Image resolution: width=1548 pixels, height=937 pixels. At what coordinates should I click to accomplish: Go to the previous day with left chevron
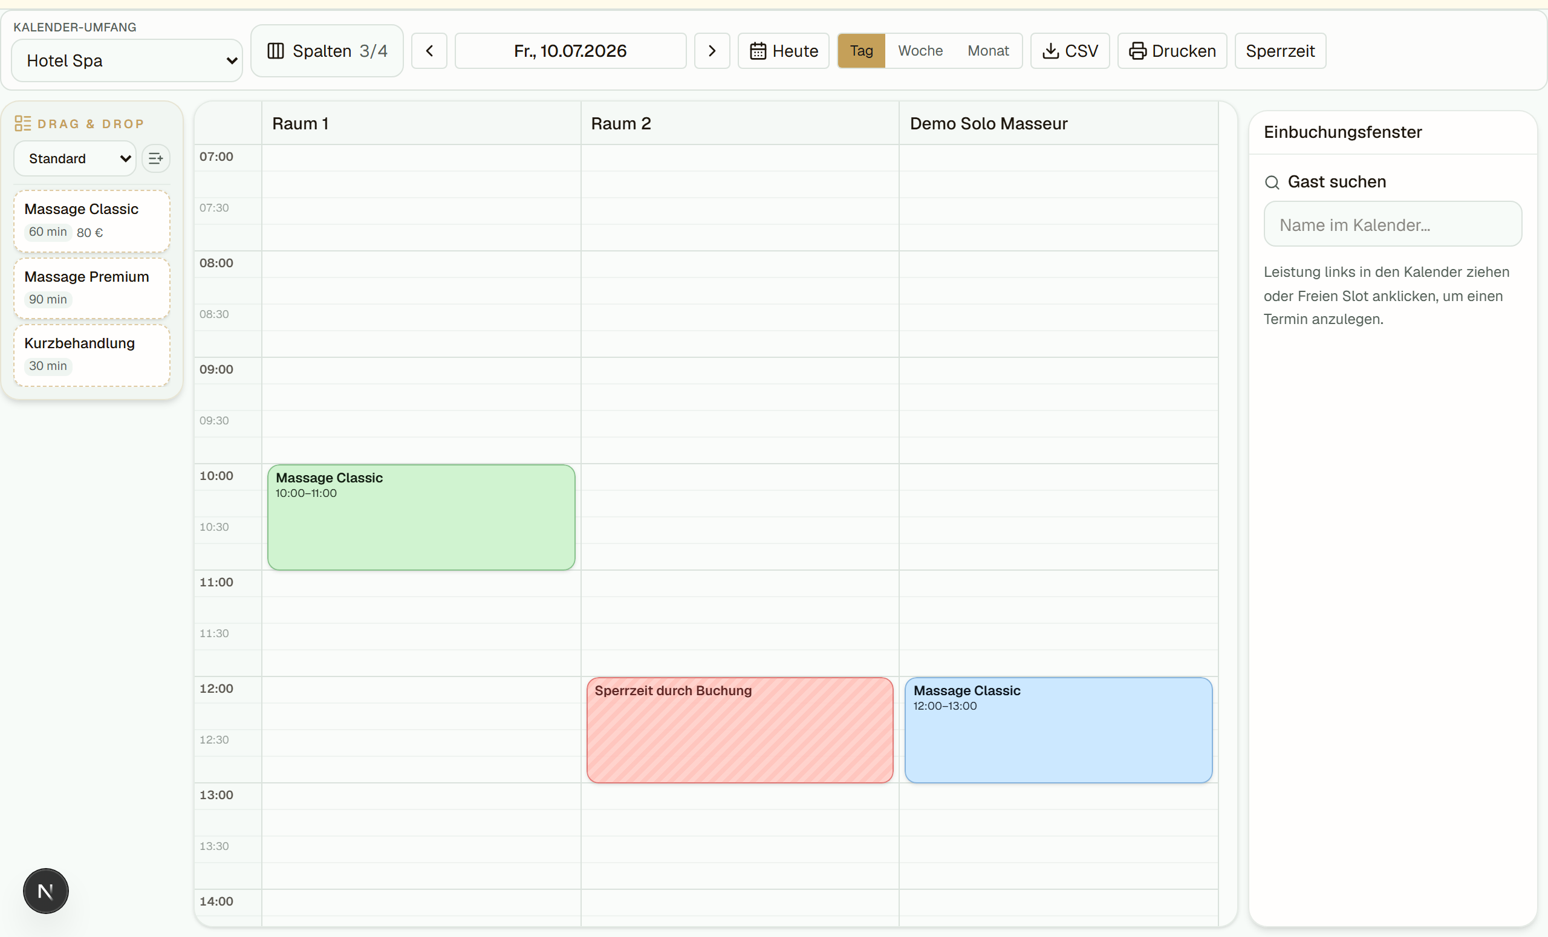click(x=429, y=51)
